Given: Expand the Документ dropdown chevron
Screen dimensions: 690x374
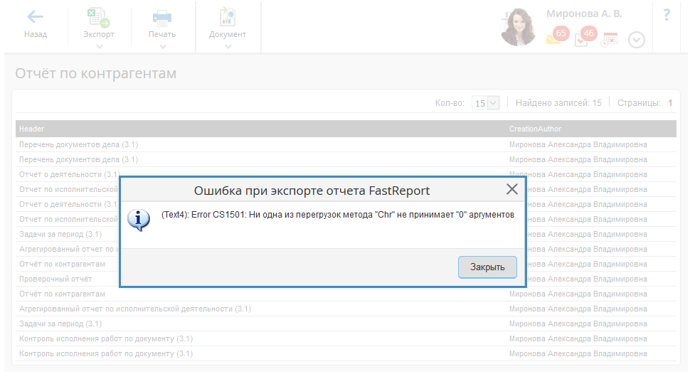Looking at the screenshot, I should coord(228,47).
